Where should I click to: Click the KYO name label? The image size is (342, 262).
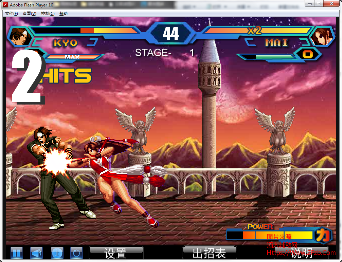click(66, 43)
